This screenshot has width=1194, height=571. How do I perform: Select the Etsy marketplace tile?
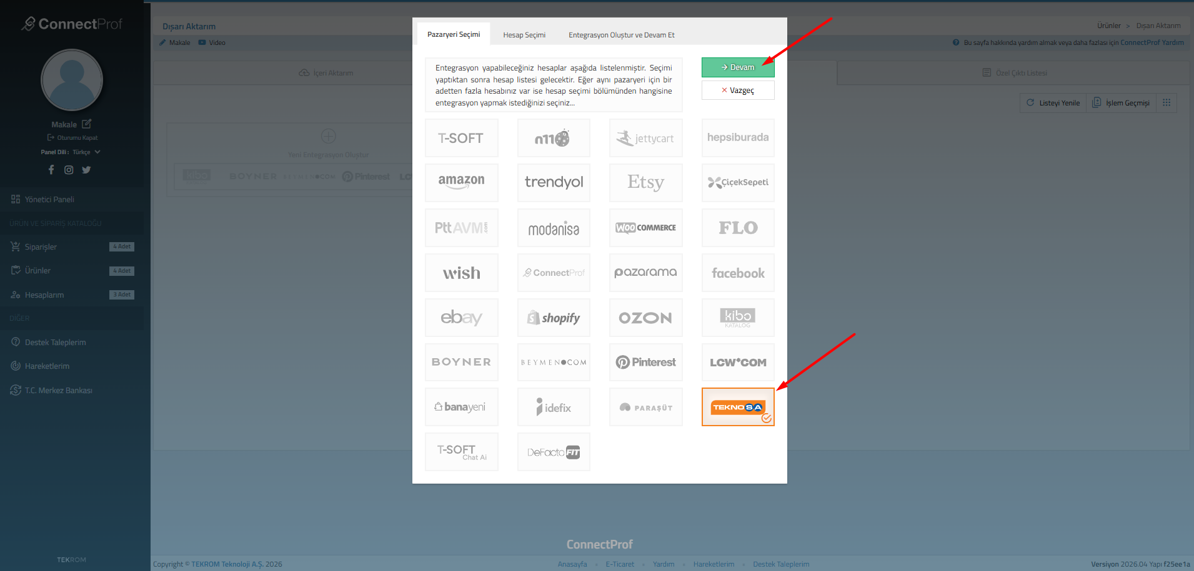[x=645, y=183]
